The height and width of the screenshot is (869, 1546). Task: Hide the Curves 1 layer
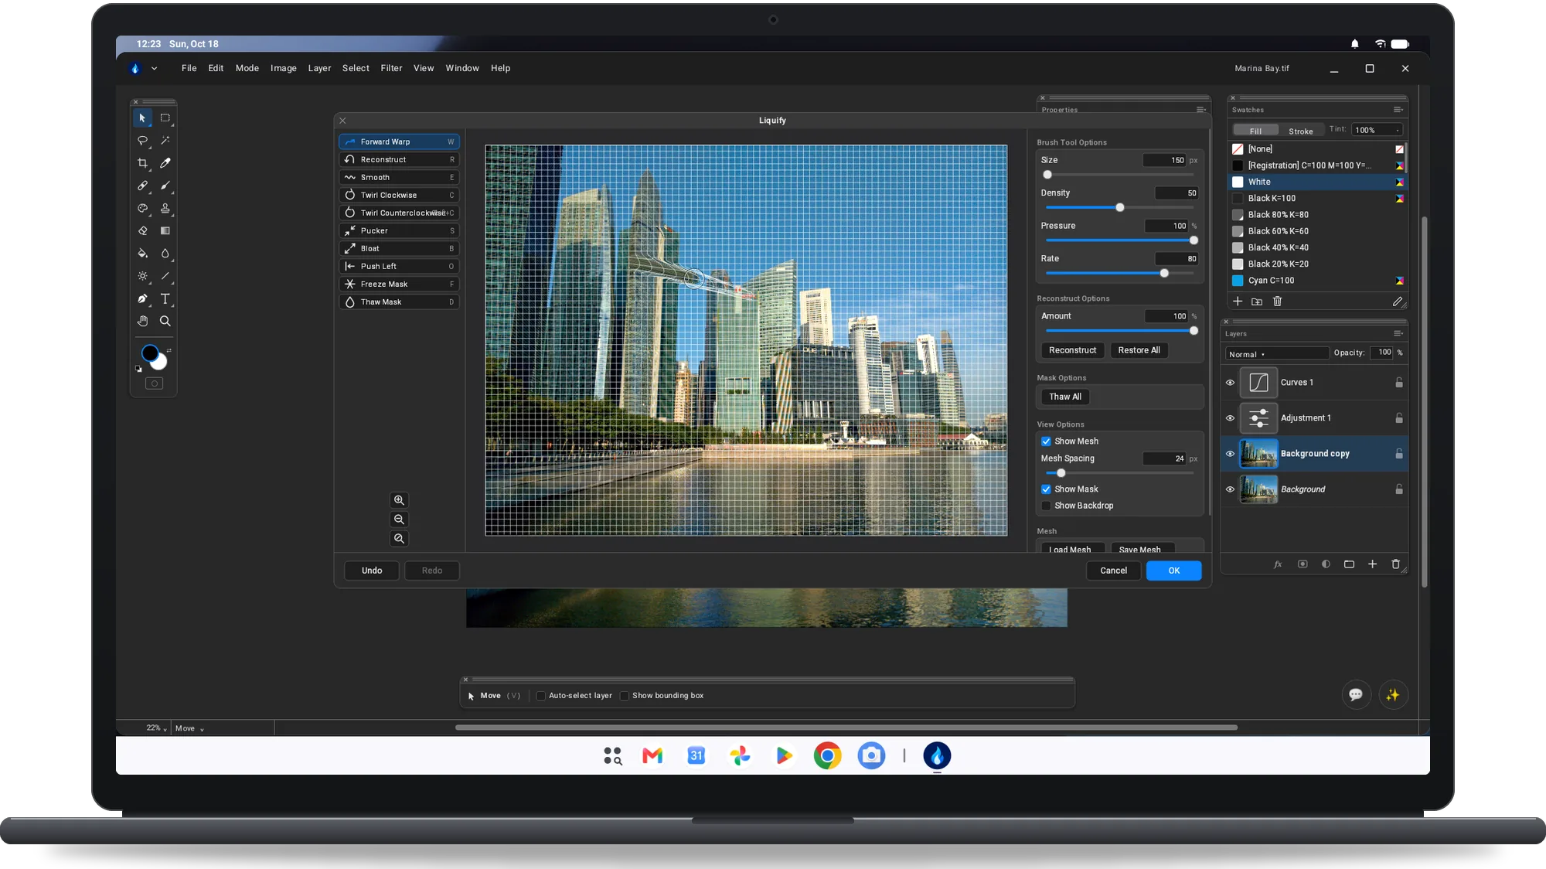[1230, 383]
